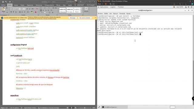Open Aplicaciones menu in GNOME panel
Screen dimensions: 194x109
[x=104, y=7]
